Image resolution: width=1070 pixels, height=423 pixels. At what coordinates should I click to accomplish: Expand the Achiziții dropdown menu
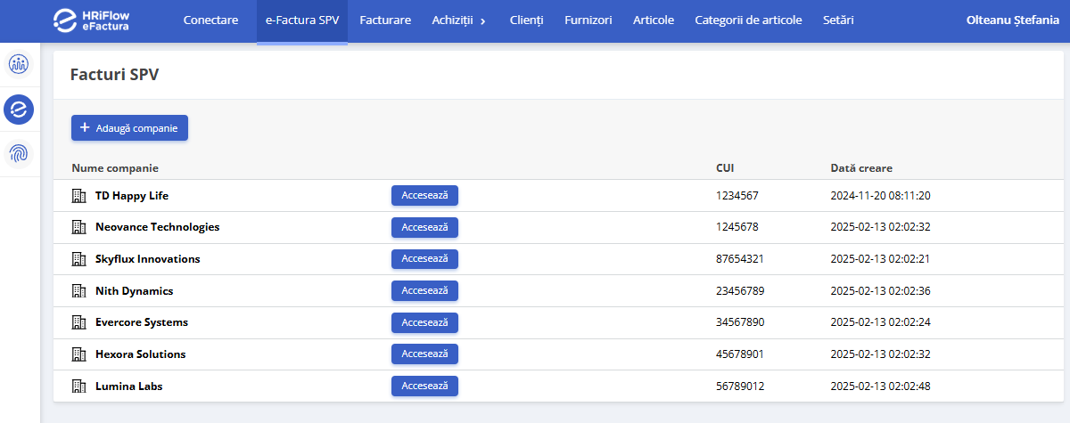click(459, 20)
